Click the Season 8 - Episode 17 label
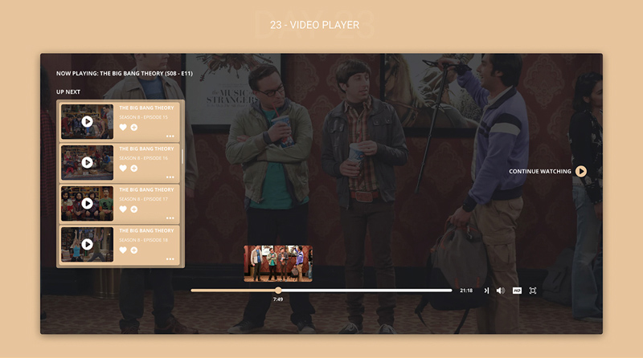Screen dimensions: 643x358 coord(144,199)
